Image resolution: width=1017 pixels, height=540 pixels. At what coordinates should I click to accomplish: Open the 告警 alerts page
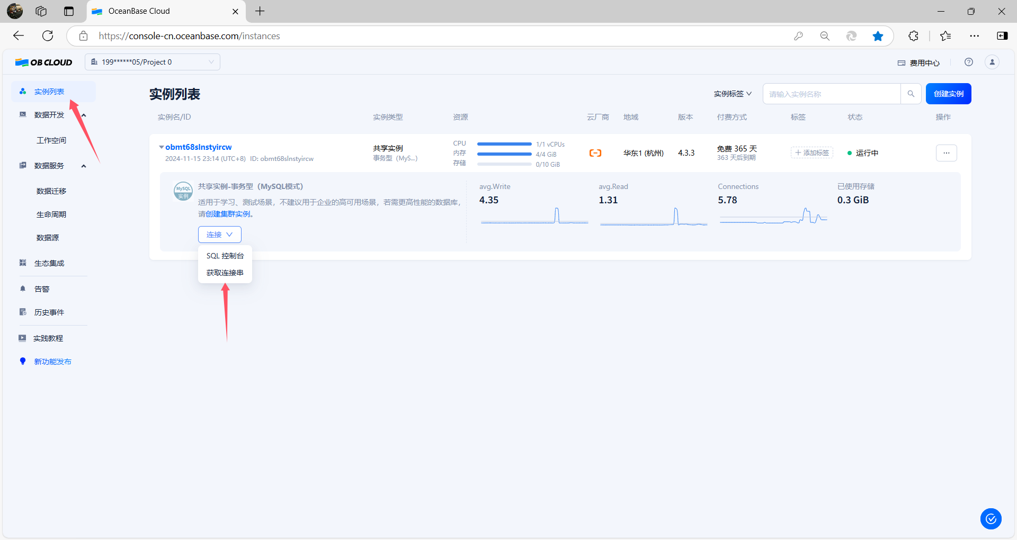coord(42,289)
